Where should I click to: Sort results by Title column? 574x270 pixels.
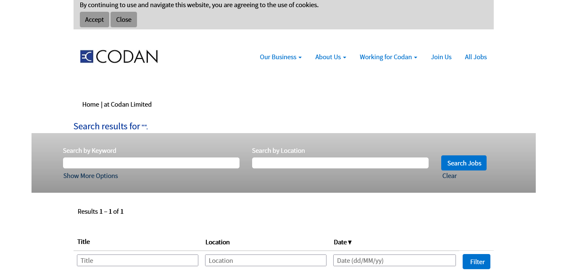84,242
